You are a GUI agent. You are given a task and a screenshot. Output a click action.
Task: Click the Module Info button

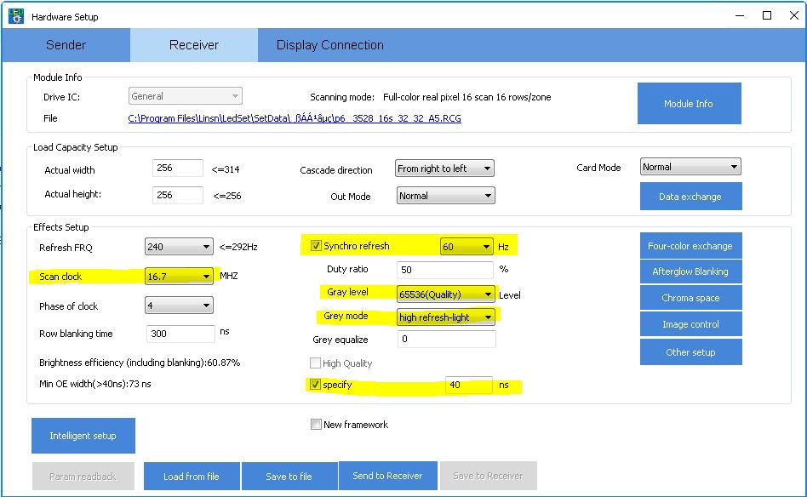point(689,104)
